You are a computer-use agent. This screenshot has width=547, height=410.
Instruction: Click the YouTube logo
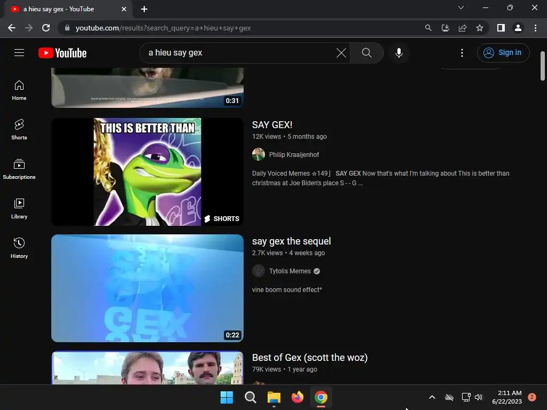(62, 53)
